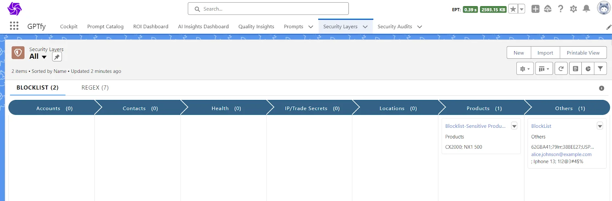Click the global create plus icon
Image resolution: width=612 pixels, height=201 pixels.
535,9
